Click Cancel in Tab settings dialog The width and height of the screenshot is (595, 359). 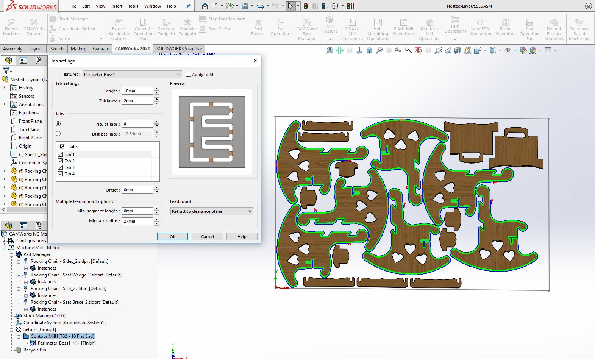point(207,237)
